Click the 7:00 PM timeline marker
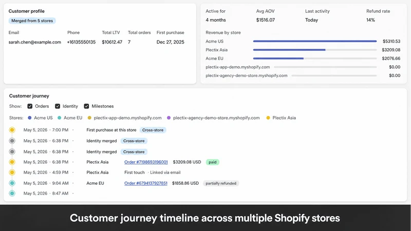Viewport: 411px width, 231px height. [12, 130]
